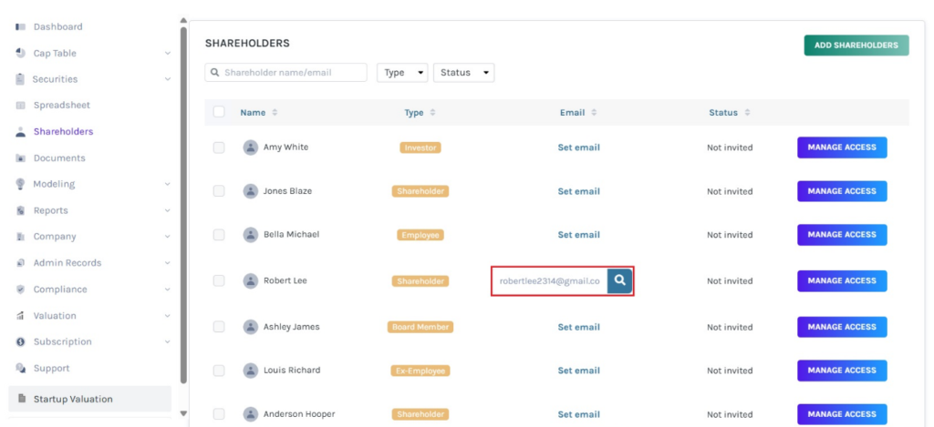The height and width of the screenshot is (427, 934).
Task: Click the Shareholders person icon in sidebar
Action: point(21,131)
